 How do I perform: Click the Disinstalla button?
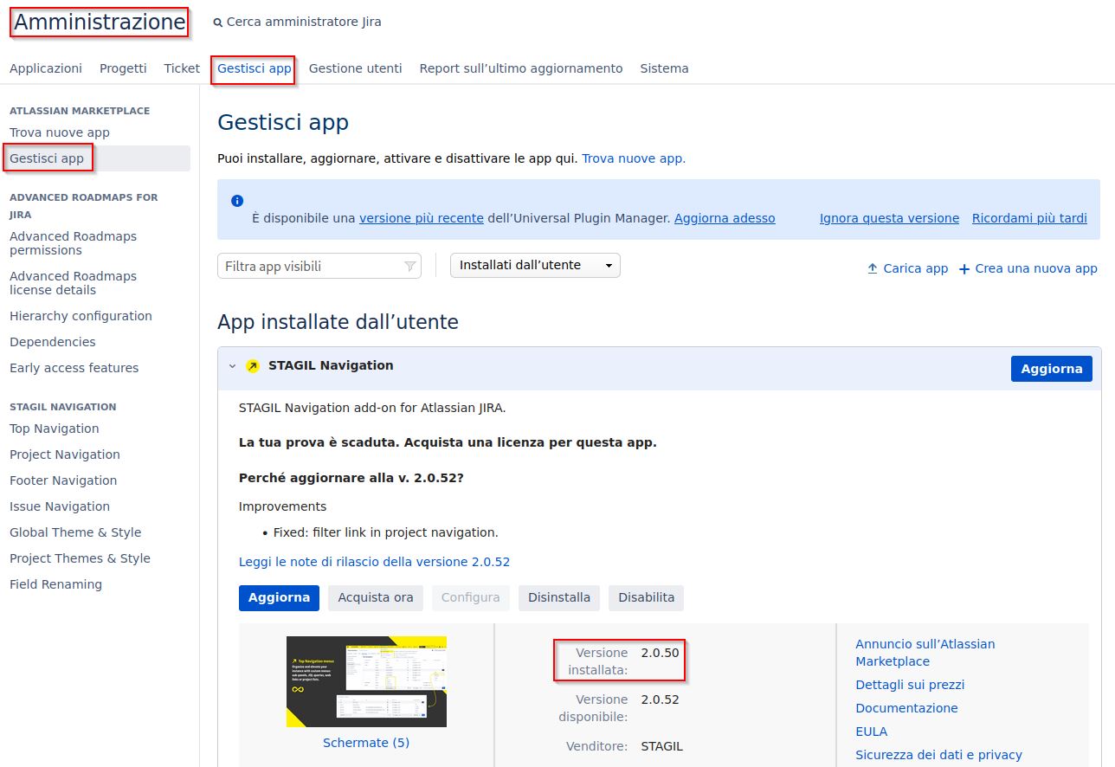click(559, 598)
